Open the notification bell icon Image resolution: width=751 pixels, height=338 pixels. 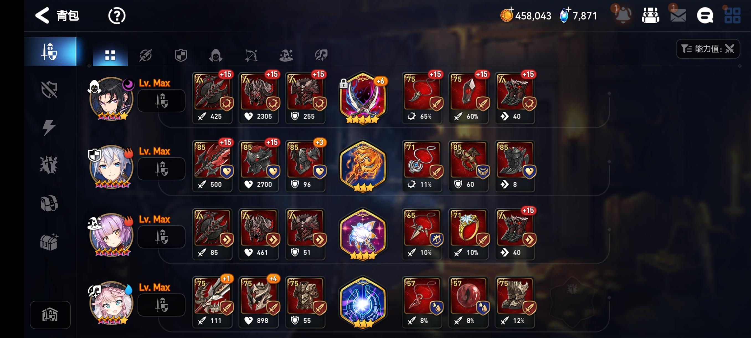(623, 15)
